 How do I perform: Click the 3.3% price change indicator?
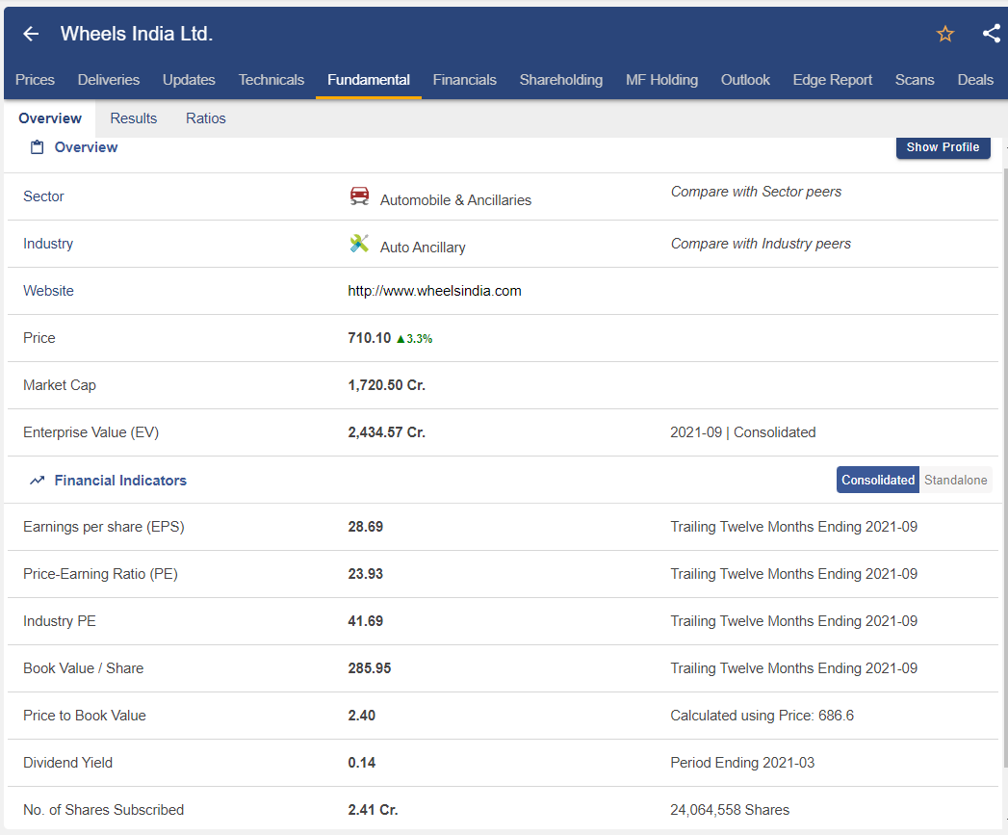point(415,338)
